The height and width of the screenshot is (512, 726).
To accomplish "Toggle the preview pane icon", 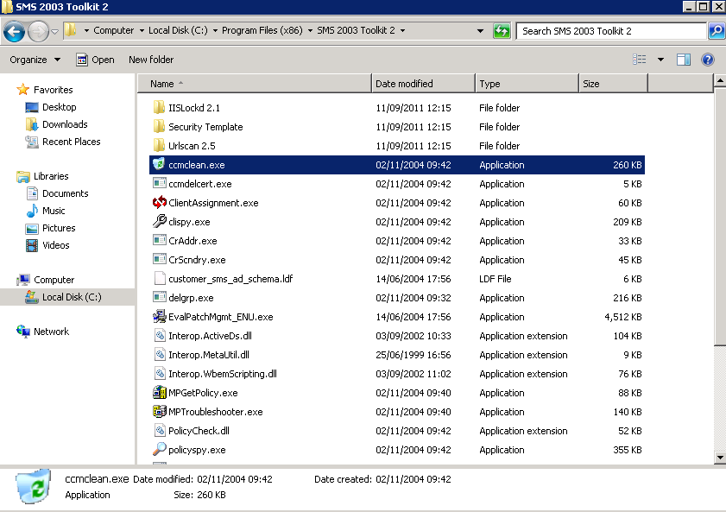I will [684, 60].
